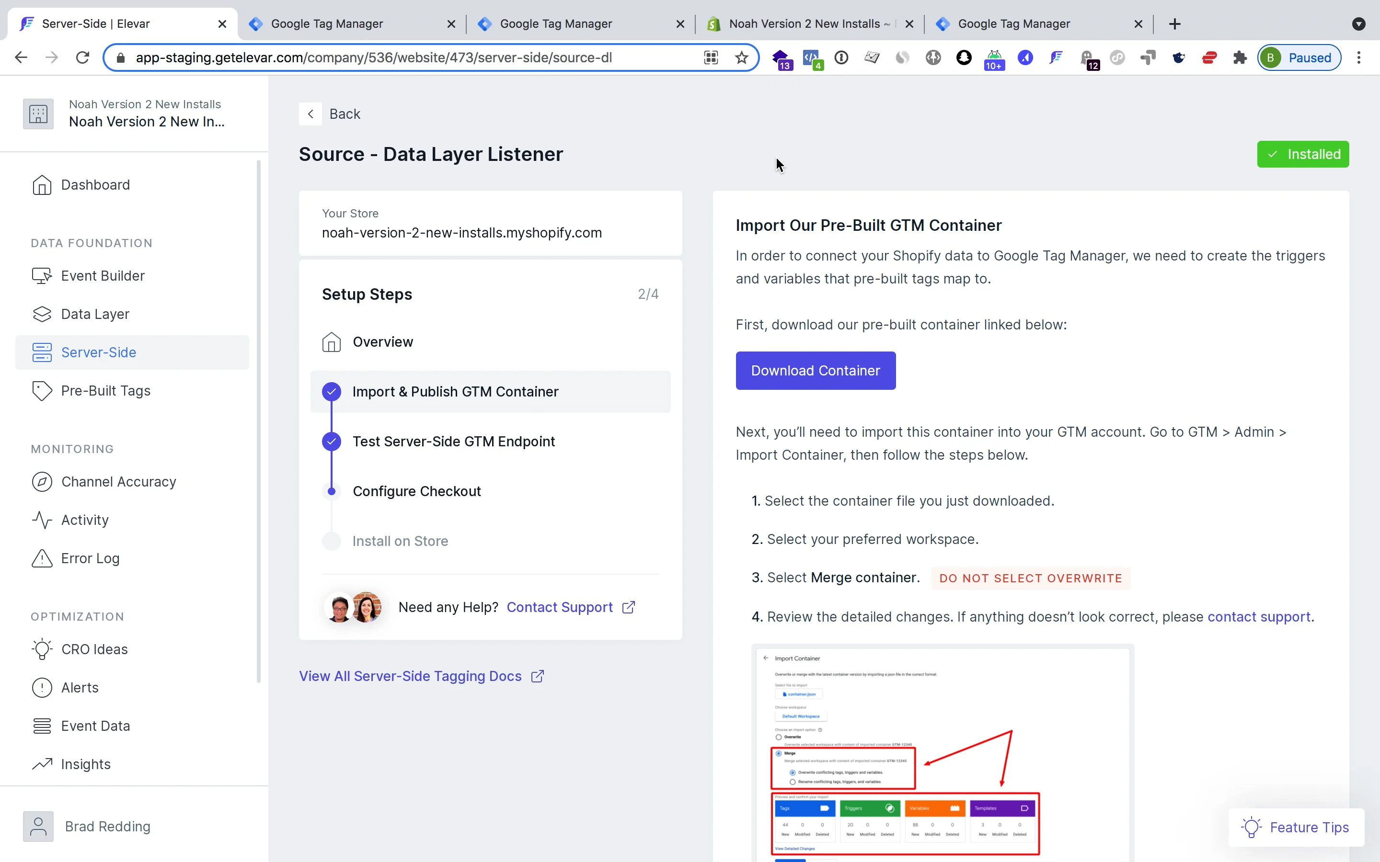Click the company name Noah Version 2 New In...

click(147, 122)
